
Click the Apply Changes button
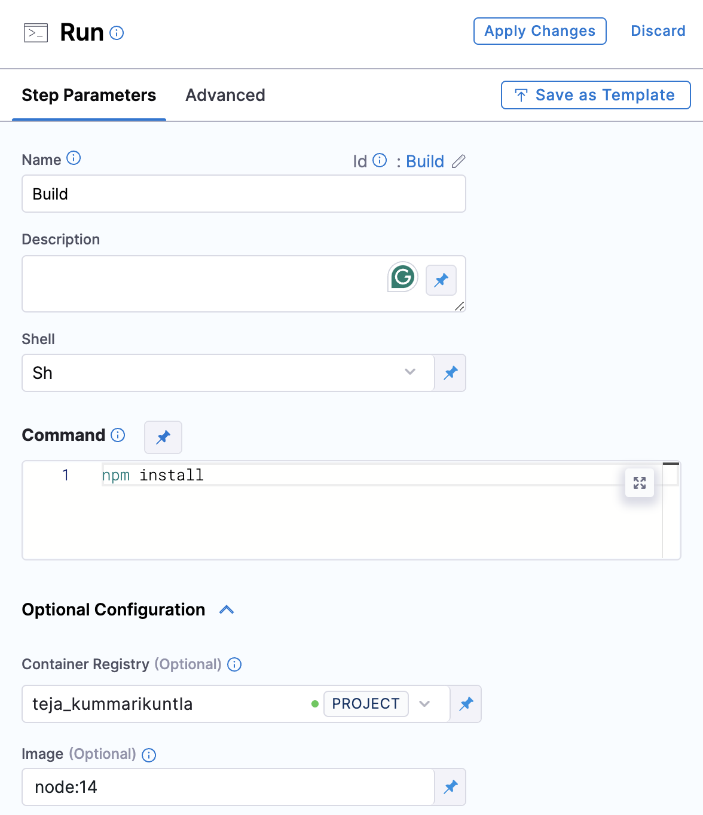(540, 31)
